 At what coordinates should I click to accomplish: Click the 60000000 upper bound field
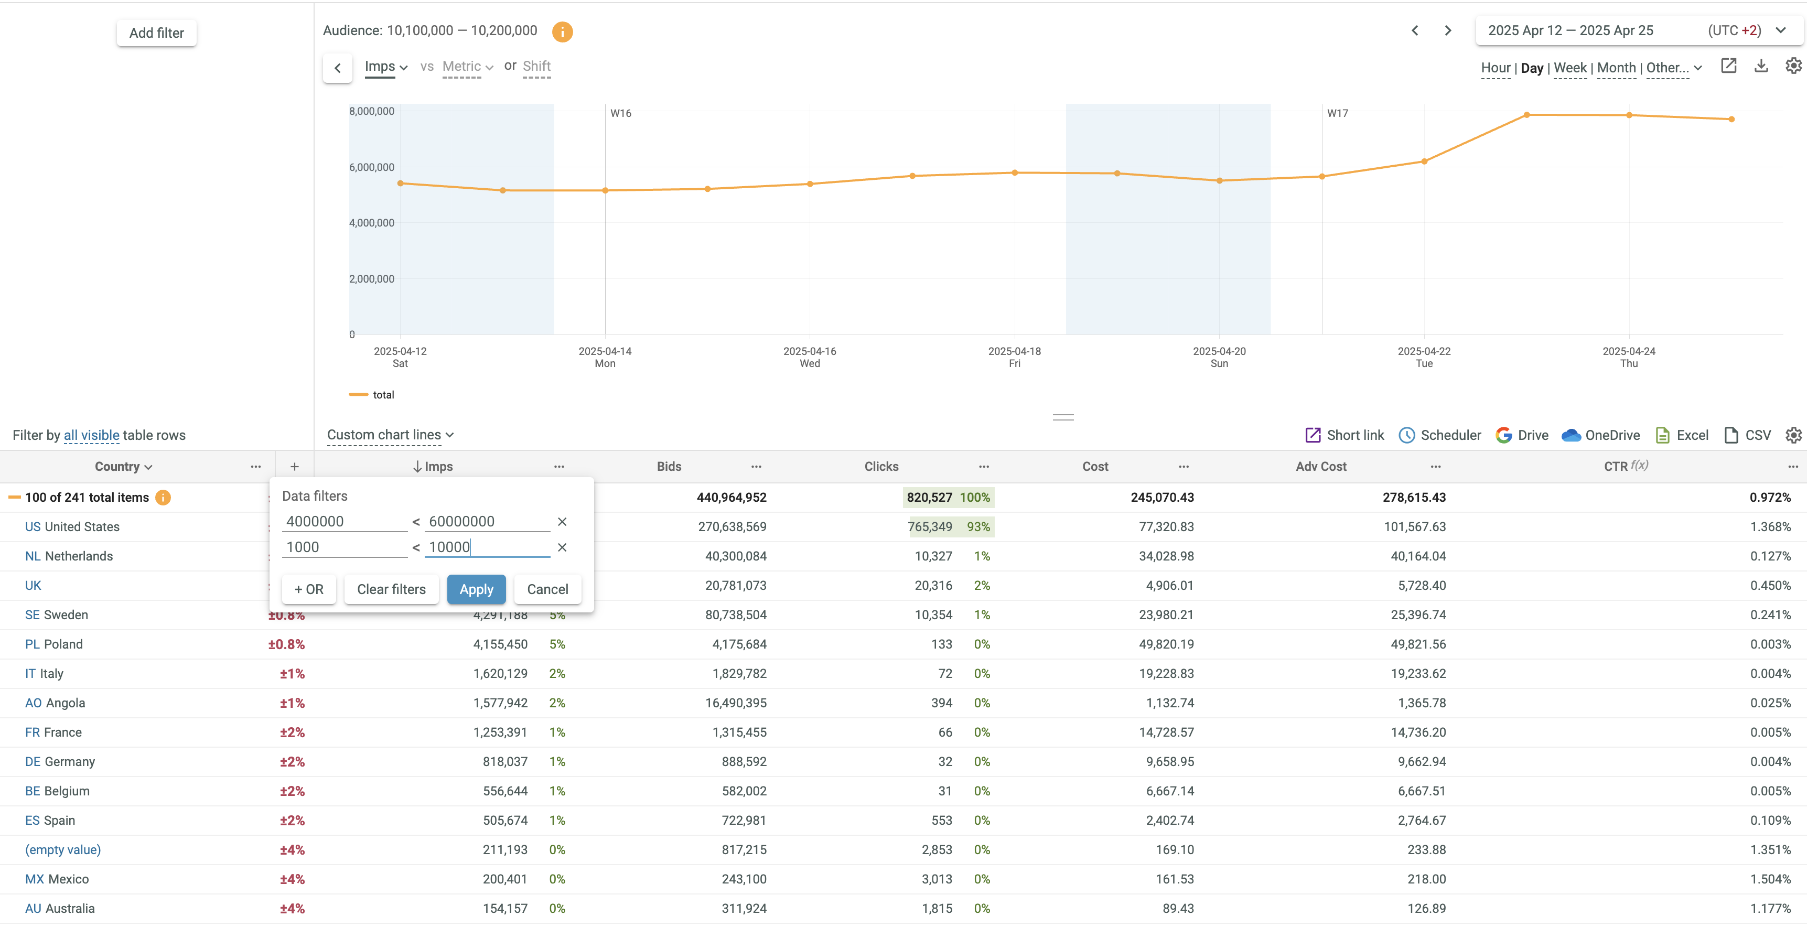(487, 521)
